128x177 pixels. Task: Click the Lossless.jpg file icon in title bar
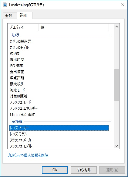[5, 5]
